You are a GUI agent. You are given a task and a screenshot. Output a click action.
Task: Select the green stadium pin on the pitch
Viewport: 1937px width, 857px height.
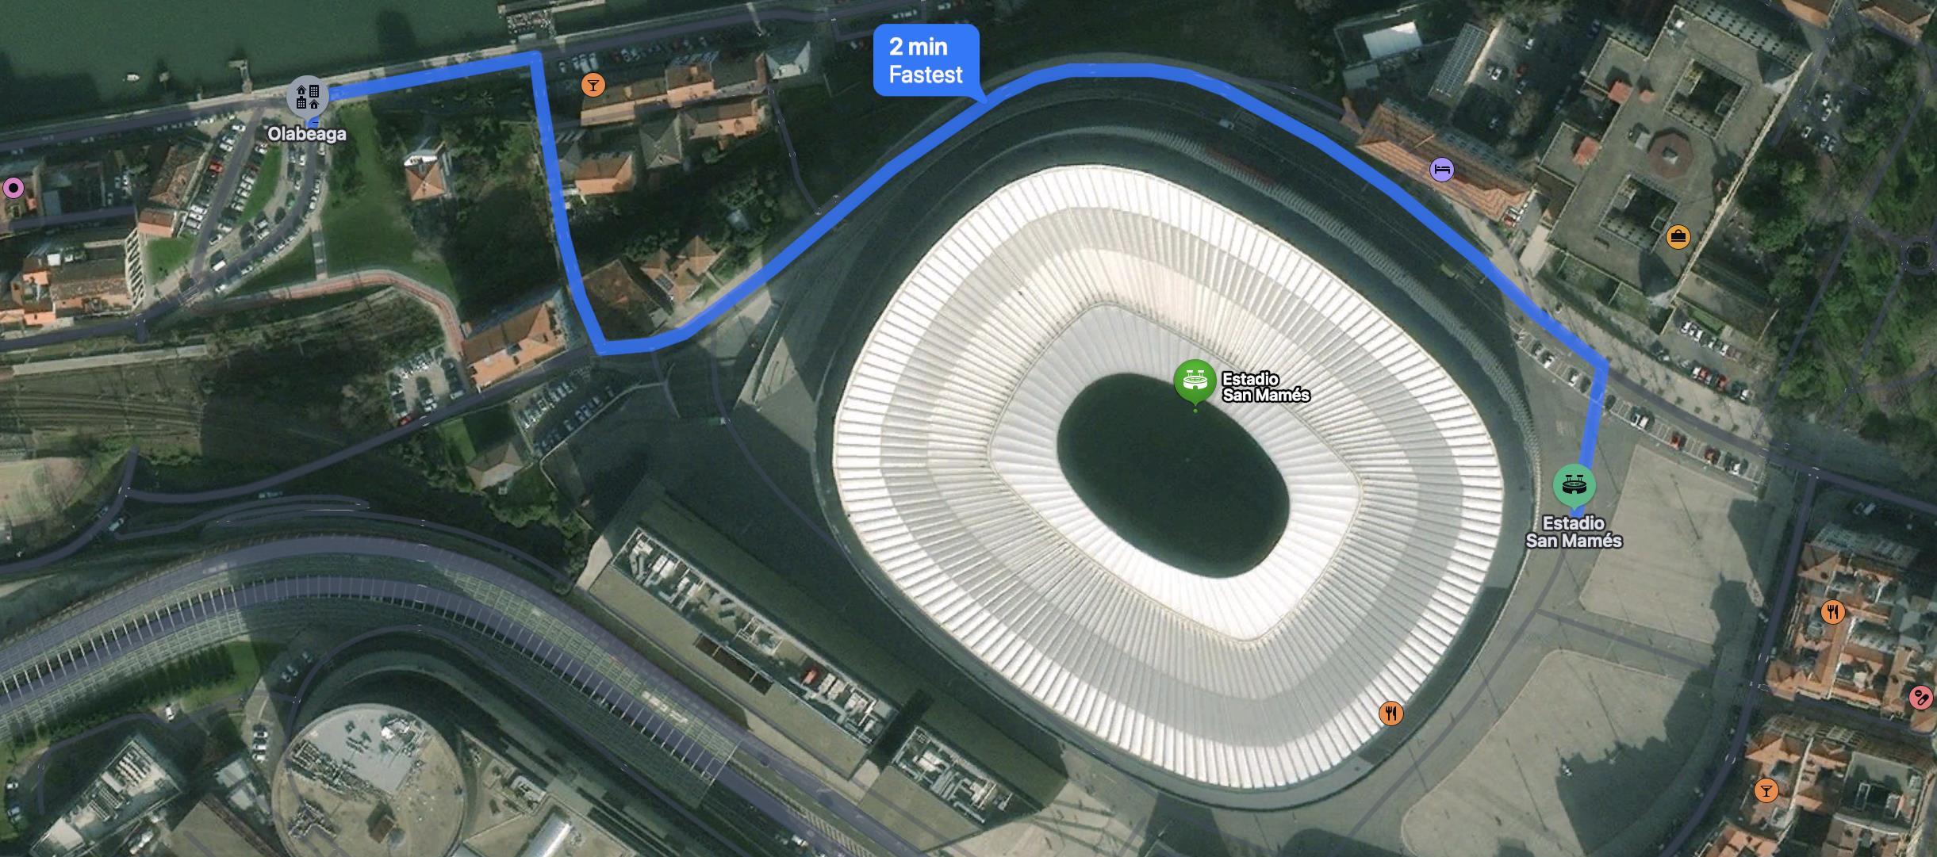(x=1195, y=381)
